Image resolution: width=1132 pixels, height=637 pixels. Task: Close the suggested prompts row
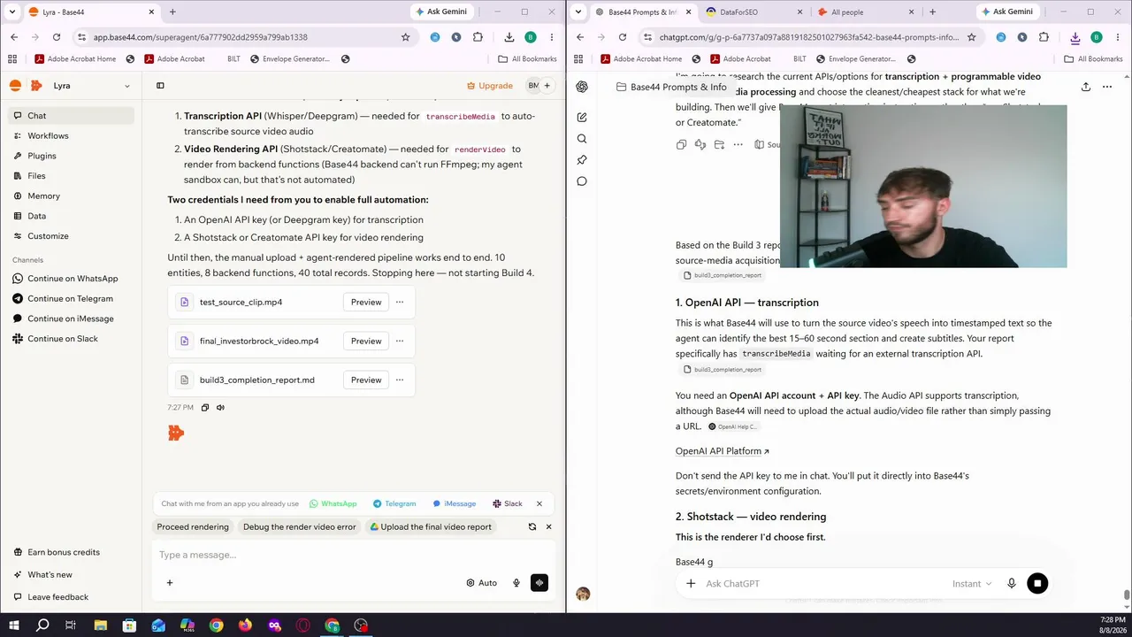pos(548,526)
